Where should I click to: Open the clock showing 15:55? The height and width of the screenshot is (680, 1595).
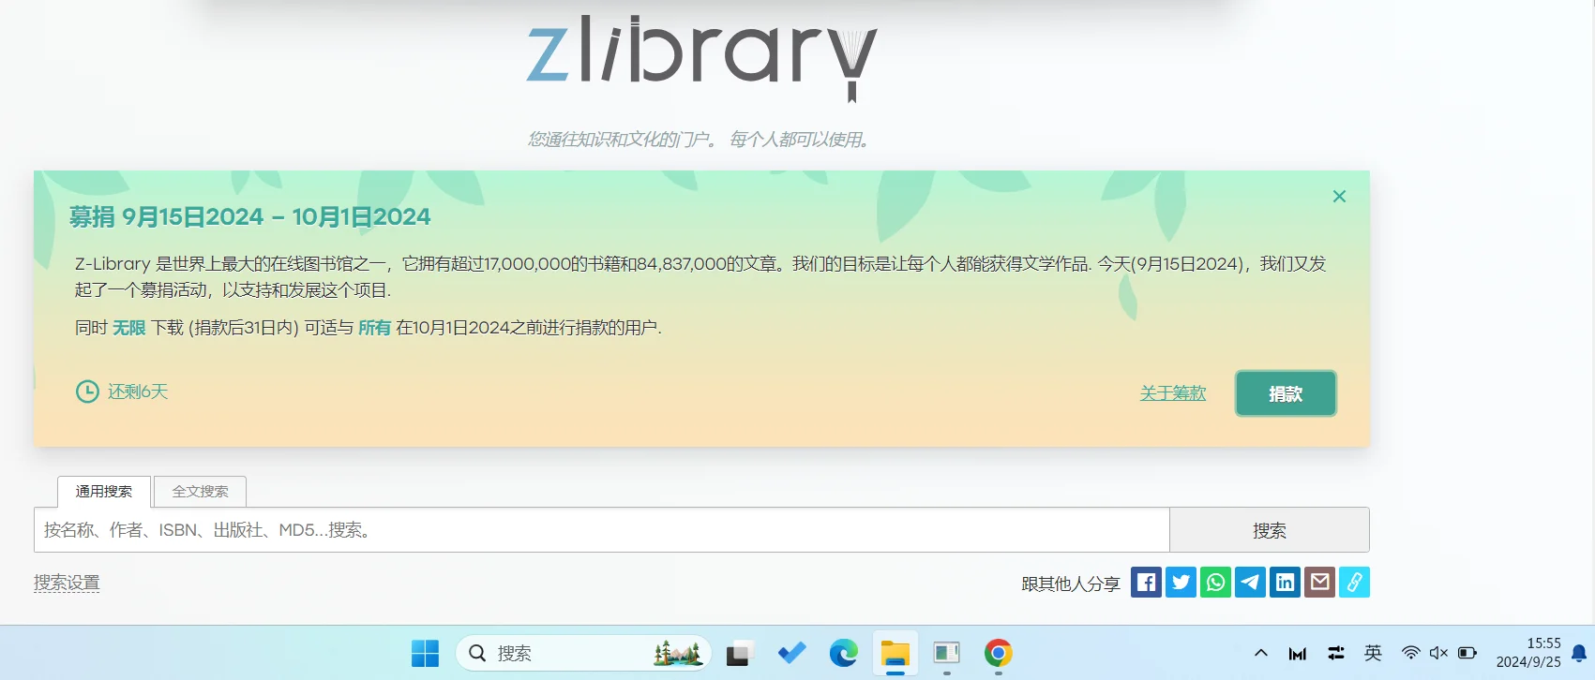(x=1528, y=653)
